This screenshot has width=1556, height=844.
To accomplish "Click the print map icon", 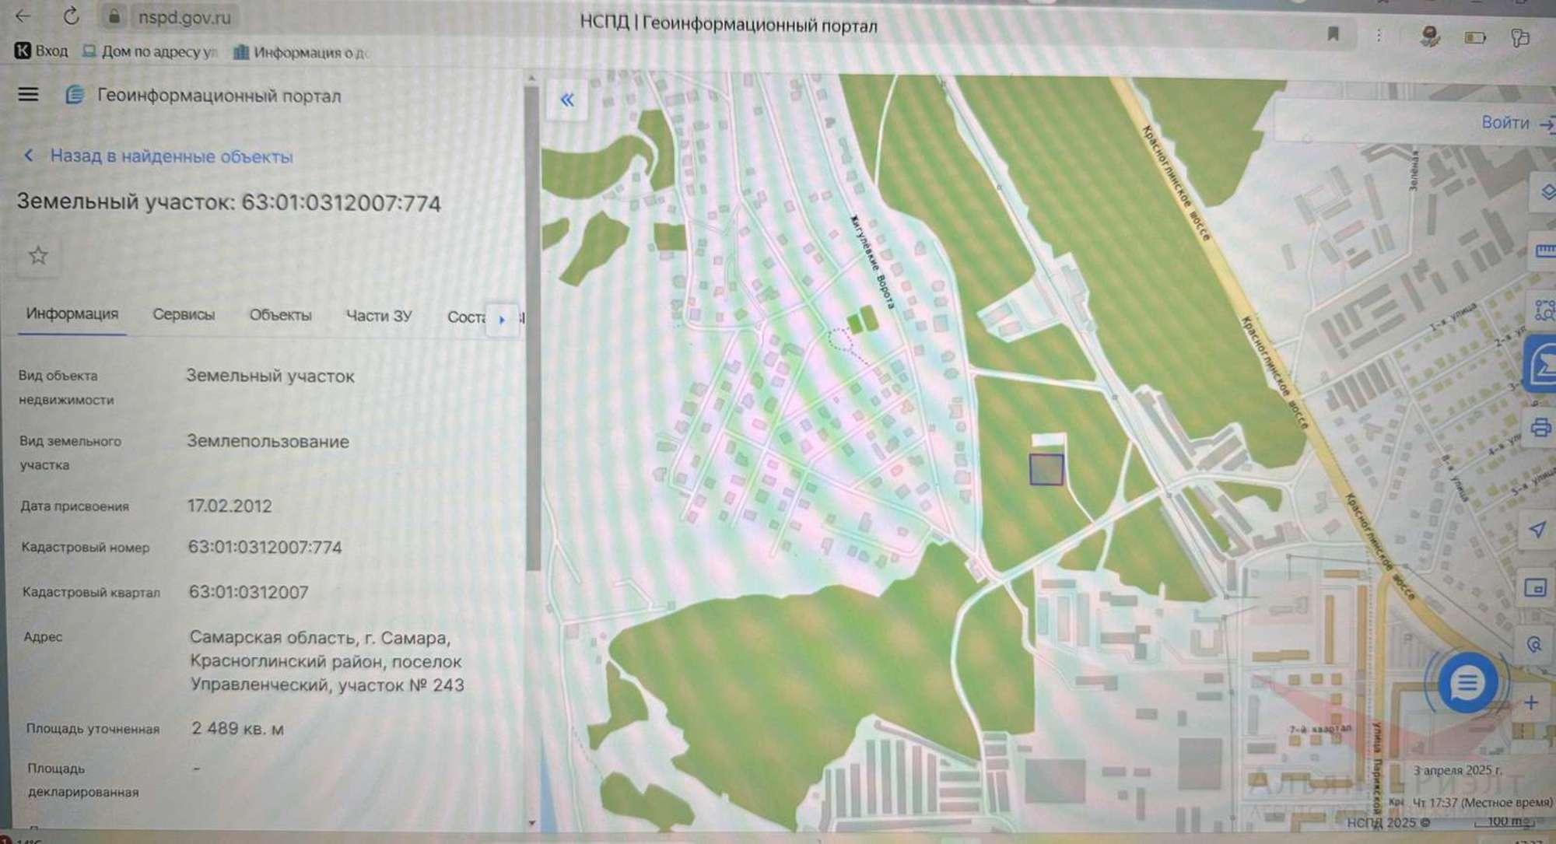I will coord(1540,428).
